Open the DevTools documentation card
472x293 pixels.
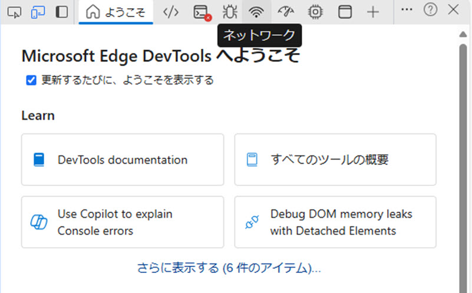(x=123, y=159)
